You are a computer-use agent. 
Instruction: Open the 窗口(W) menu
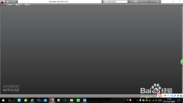tap(18, 5)
